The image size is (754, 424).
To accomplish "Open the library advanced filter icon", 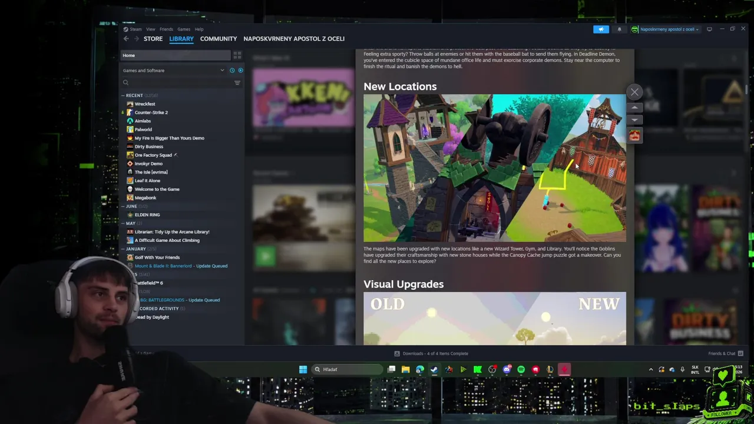I will (237, 82).
